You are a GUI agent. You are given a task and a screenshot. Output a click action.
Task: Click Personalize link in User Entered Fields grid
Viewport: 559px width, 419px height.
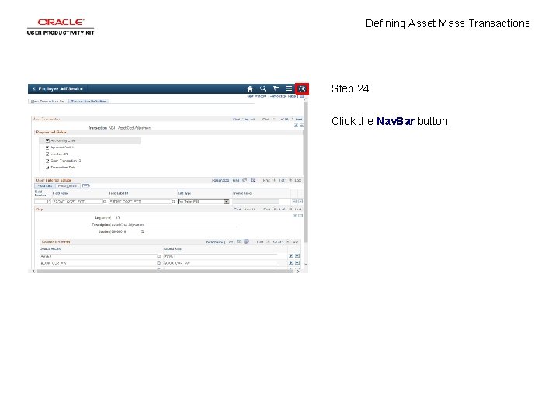tap(220, 180)
